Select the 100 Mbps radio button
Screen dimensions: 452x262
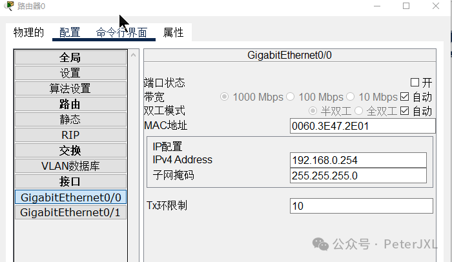[290, 97]
